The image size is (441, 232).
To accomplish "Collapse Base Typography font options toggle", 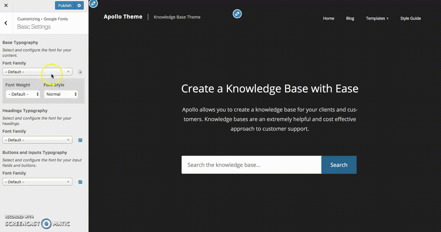I will click(x=80, y=72).
